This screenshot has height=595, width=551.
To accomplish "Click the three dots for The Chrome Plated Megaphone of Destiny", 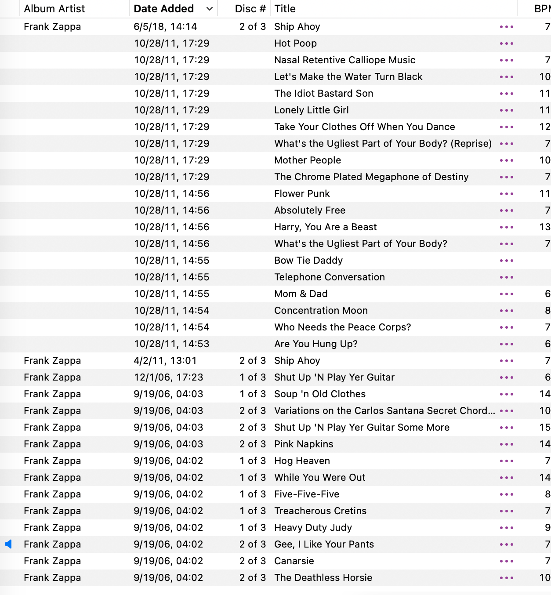I will [507, 177].
